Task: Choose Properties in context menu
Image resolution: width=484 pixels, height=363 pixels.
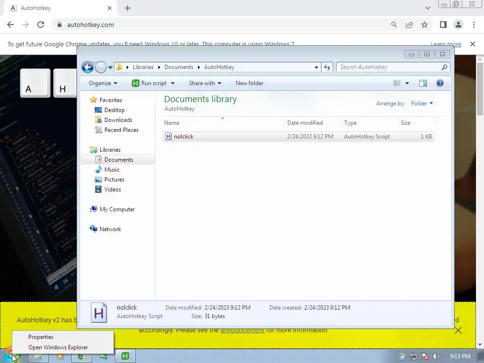Action: (x=63, y=337)
